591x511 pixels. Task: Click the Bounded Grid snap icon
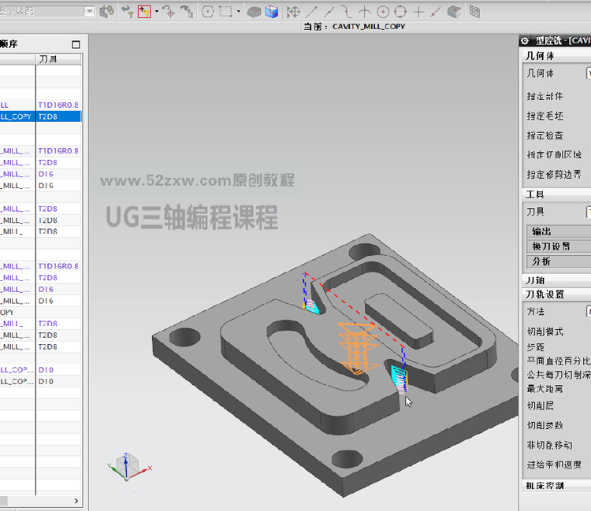click(475, 12)
